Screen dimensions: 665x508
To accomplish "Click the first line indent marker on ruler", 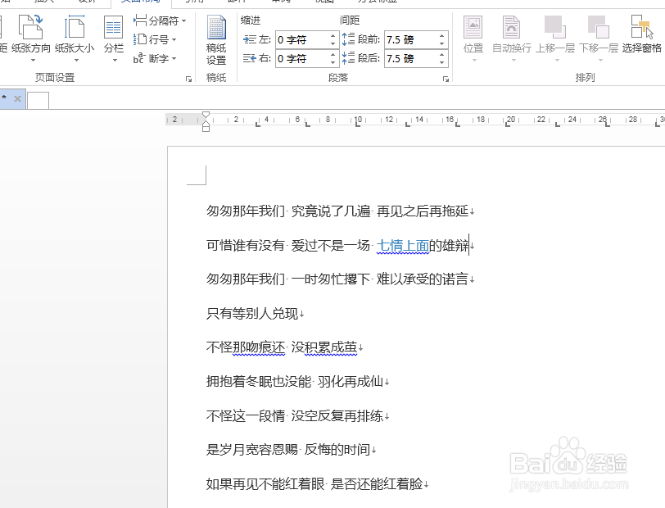I will pyautogui.click(x=206, y=115).
